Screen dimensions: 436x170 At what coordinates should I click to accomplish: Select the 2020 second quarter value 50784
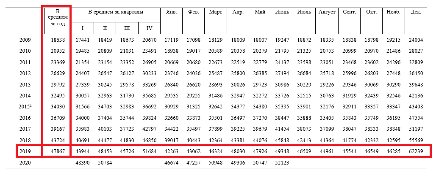105,163
